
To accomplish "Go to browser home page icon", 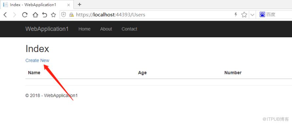I will pos(35,15).
